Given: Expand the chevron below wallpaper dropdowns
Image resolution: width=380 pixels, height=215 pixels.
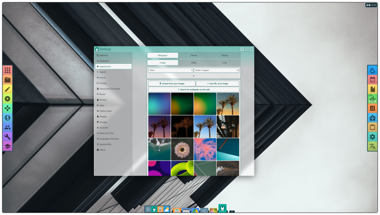Looking at the screenshot, I should 194,76.
